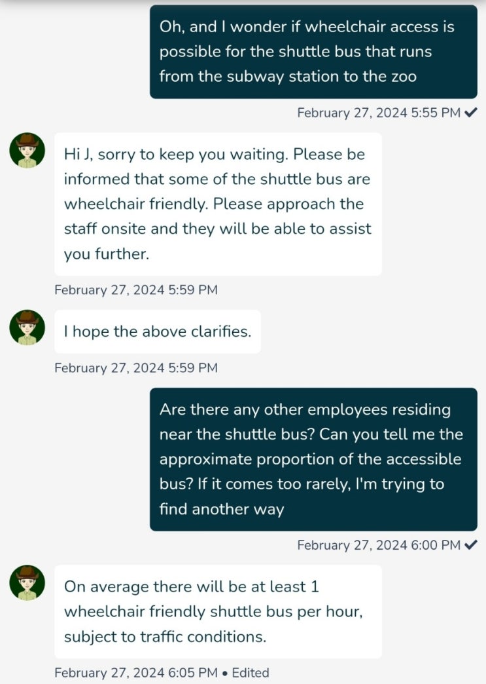The height and width of the screenshot is (684, 486).
Task: Select the 'Oh, and I wonder' sent message
Action: point(313,52)
